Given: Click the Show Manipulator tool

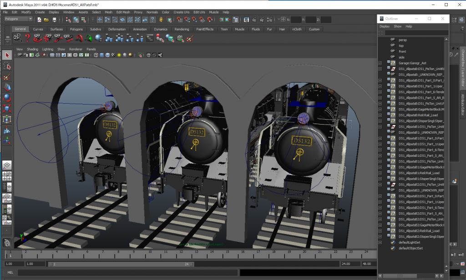Looking at the screenshot, I should 7,140.
